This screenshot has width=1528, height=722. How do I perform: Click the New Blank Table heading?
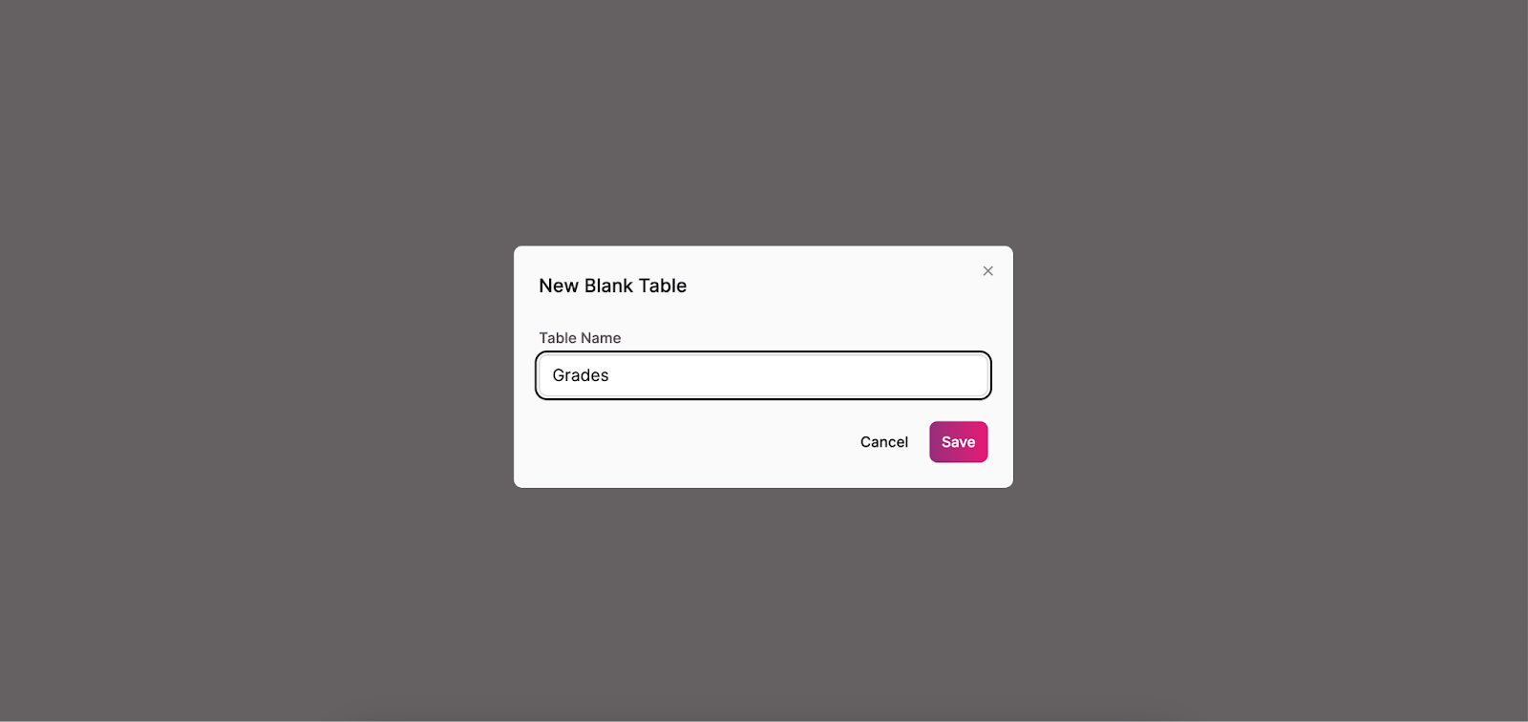612,286
